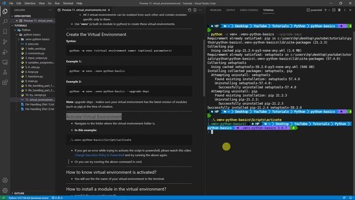Follow the Change Execution Policy in Powershell link
The image size is (355, 200).
pos(99,155)
